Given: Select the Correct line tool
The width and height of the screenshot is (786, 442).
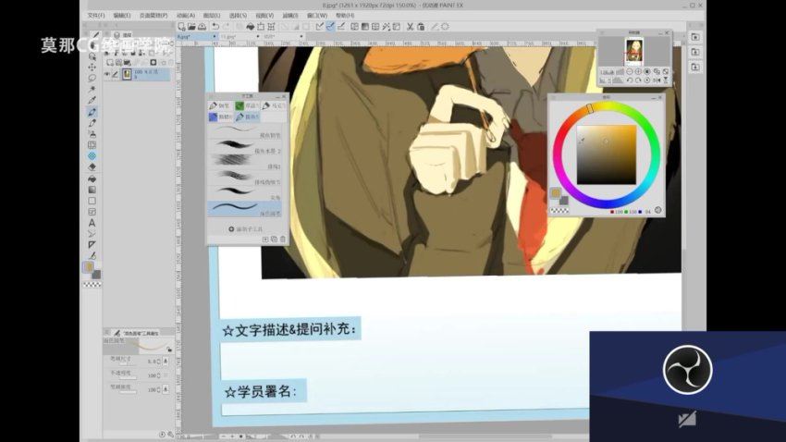Looking at the screenshot, I should (x=92, y=255).
